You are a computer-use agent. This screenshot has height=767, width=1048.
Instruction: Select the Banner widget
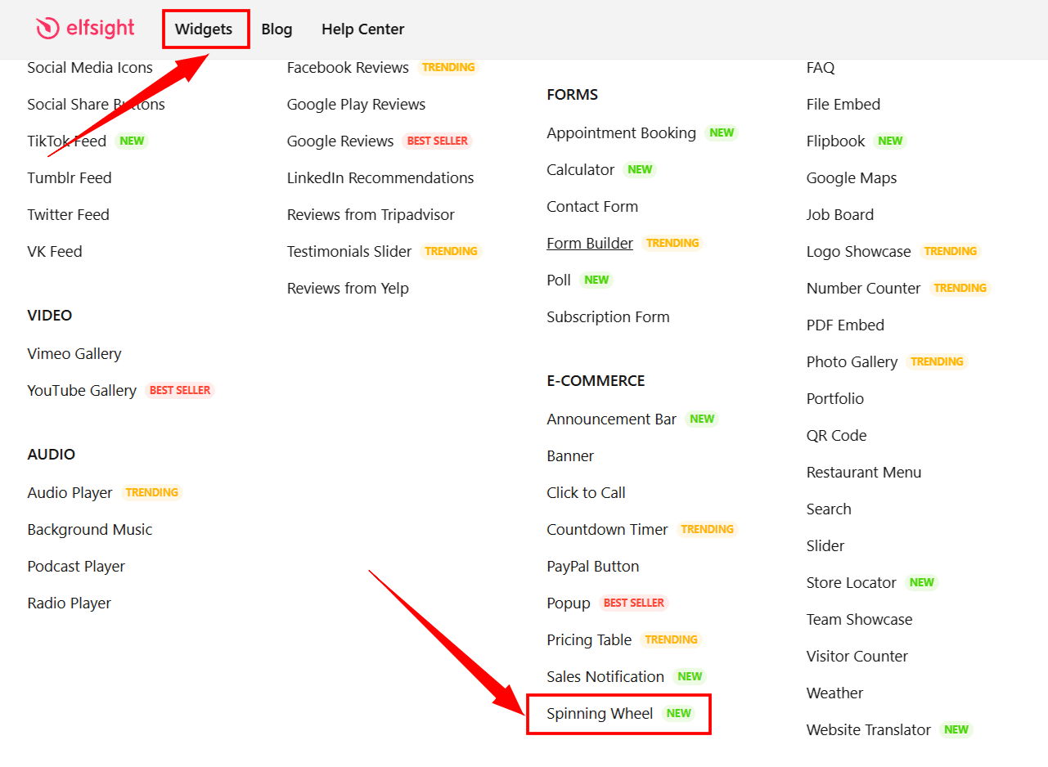570,456
